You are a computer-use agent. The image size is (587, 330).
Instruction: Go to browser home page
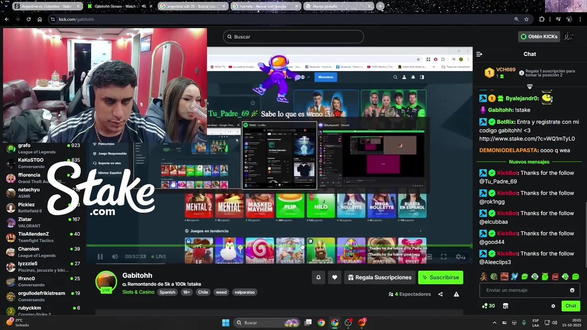40,19
